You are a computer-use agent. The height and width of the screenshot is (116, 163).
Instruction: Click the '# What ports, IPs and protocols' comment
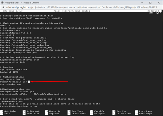click(32, 23)
